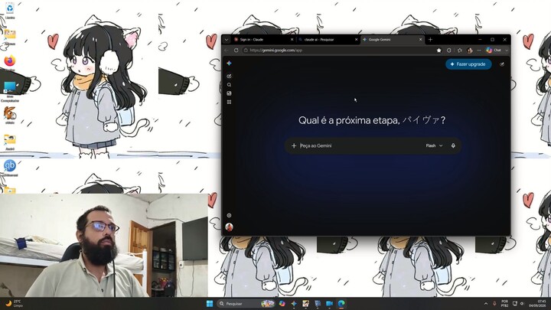551x310 pixels.
Task: Close the Google Gemini tab
Action: (x=420, y=40)
